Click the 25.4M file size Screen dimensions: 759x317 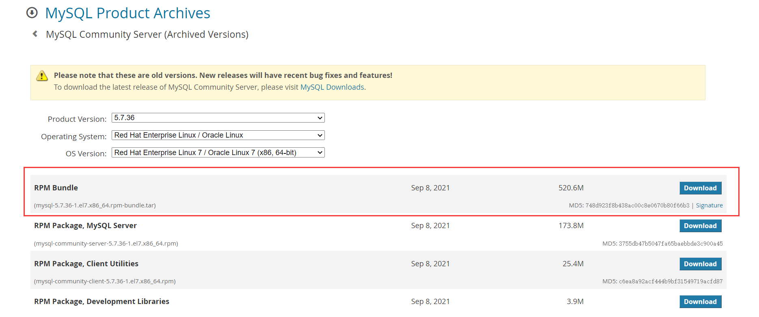573,264
